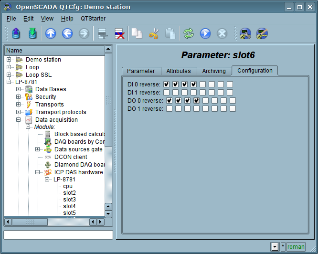Check the first DO 1 reverse checkbox

pos(169,109)
